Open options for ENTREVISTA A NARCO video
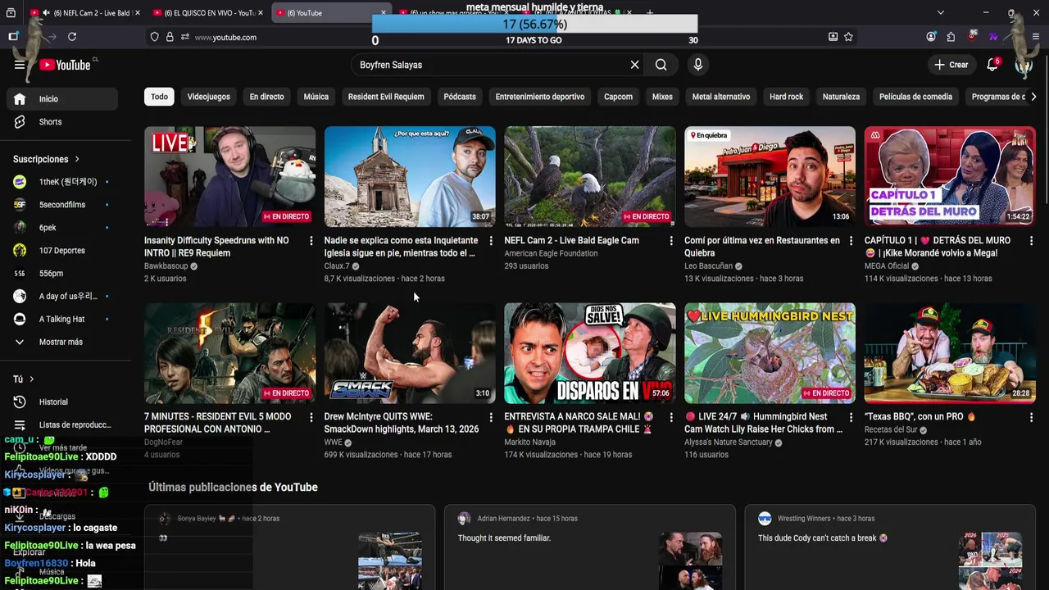Screen dimensions: 1049x590 (671, 417)
